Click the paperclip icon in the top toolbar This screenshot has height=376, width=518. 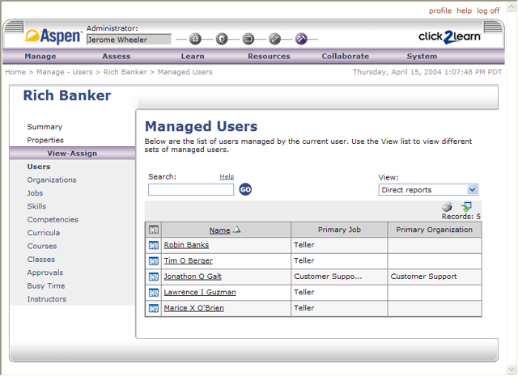[274, 39]
